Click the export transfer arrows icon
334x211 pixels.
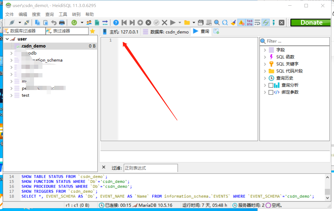point(105,23)
